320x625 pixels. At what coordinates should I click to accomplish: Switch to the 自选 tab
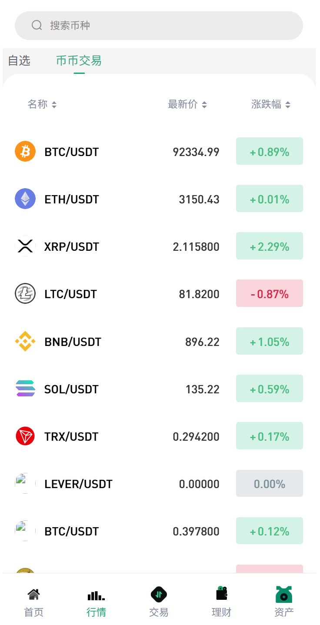(19, 60)
